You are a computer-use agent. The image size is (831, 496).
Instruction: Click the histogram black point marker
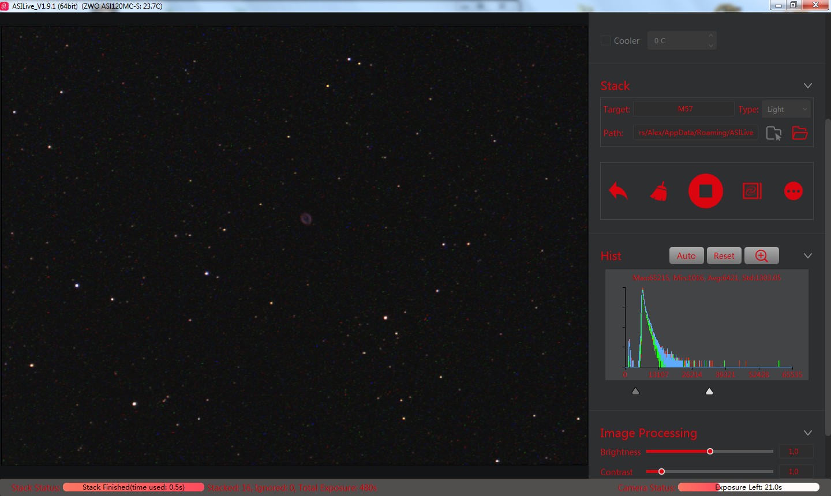tap(635, 391)
